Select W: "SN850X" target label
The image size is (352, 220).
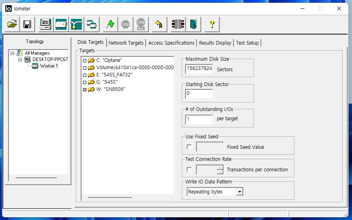[110, 89]
